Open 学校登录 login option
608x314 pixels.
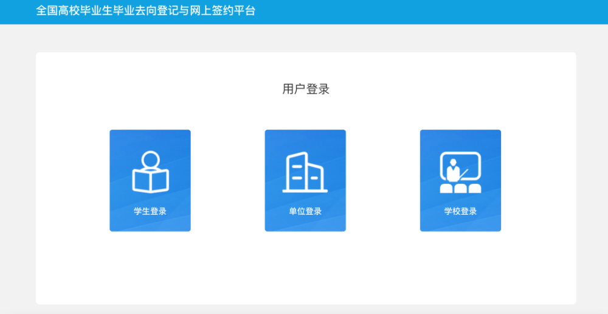point(460,181)
